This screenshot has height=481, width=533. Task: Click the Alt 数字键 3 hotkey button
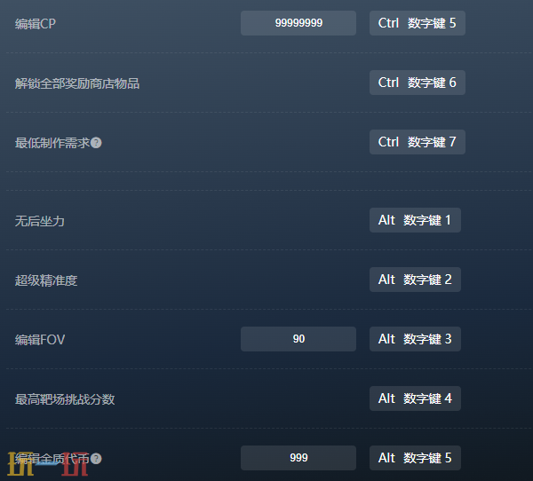[415, 339]
